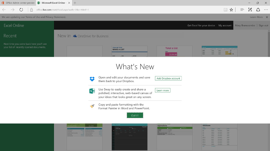Open the Applications tracker template
Screen dimensions: 270x151
(x=174, y=137)
